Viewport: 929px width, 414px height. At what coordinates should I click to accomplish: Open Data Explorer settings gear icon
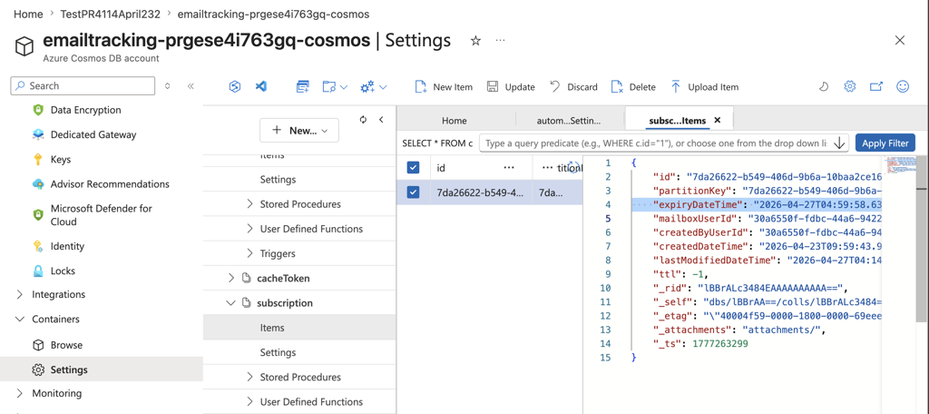tap(849, 86)
